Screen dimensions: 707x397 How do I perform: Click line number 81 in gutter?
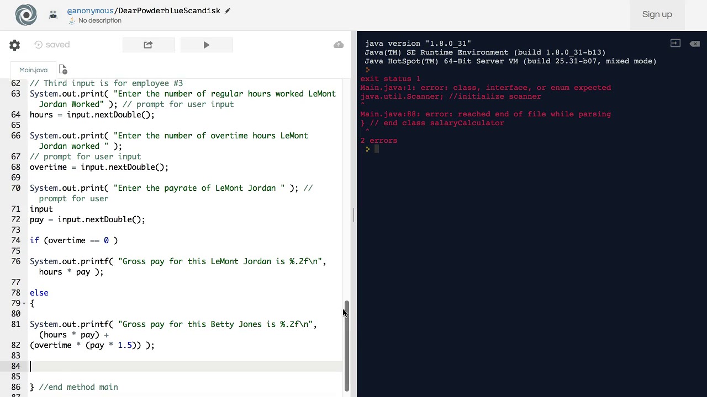point(15,324)
